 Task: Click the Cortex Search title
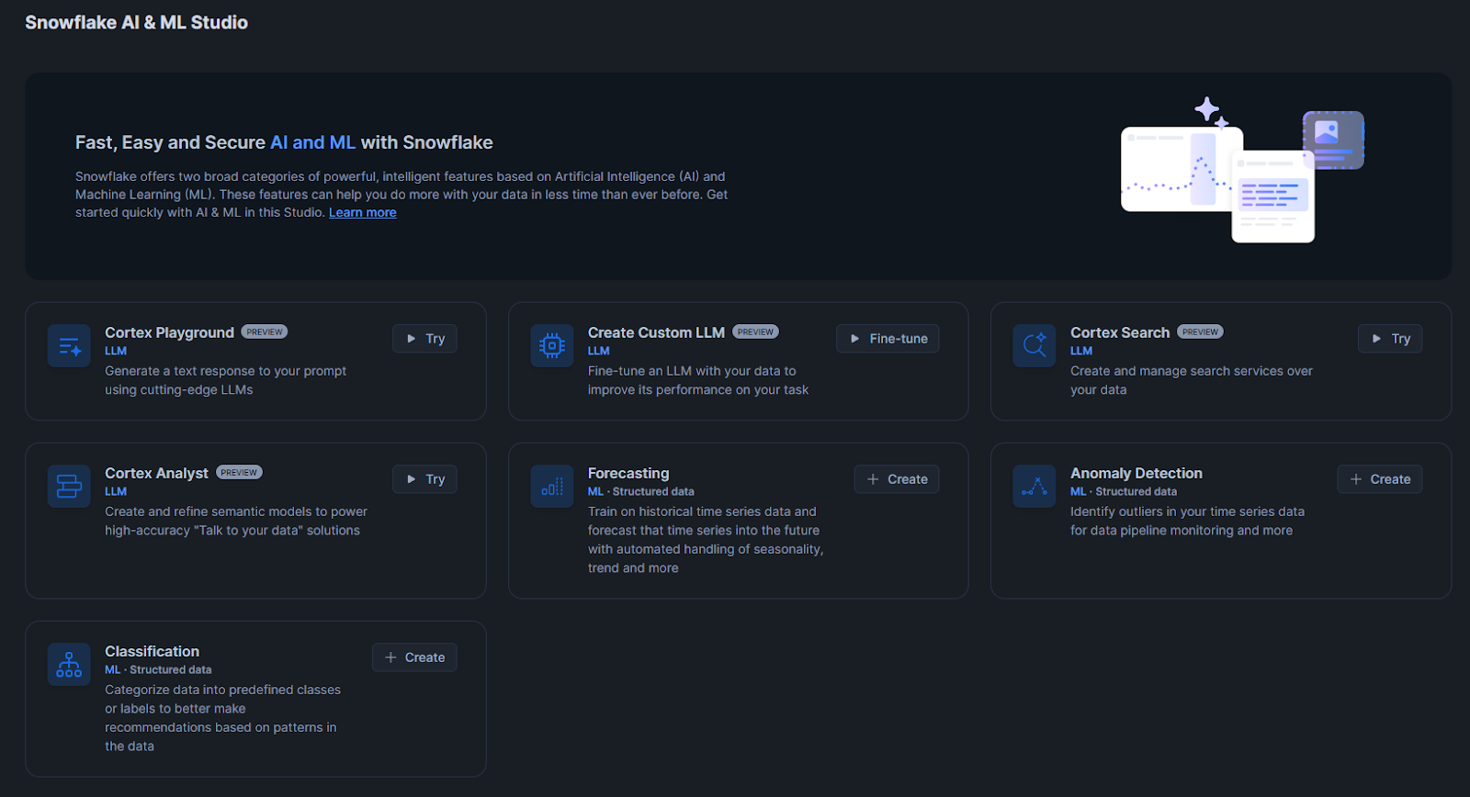click(x=1120, y=332)
